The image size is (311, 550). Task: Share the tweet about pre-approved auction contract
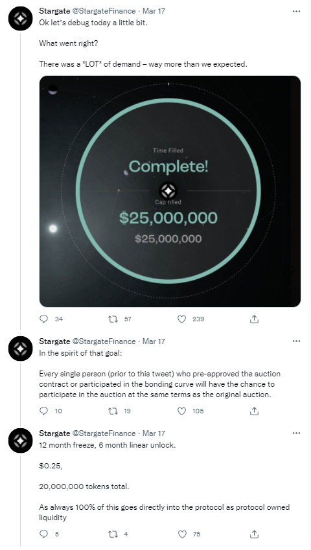(x=254, y=411)
